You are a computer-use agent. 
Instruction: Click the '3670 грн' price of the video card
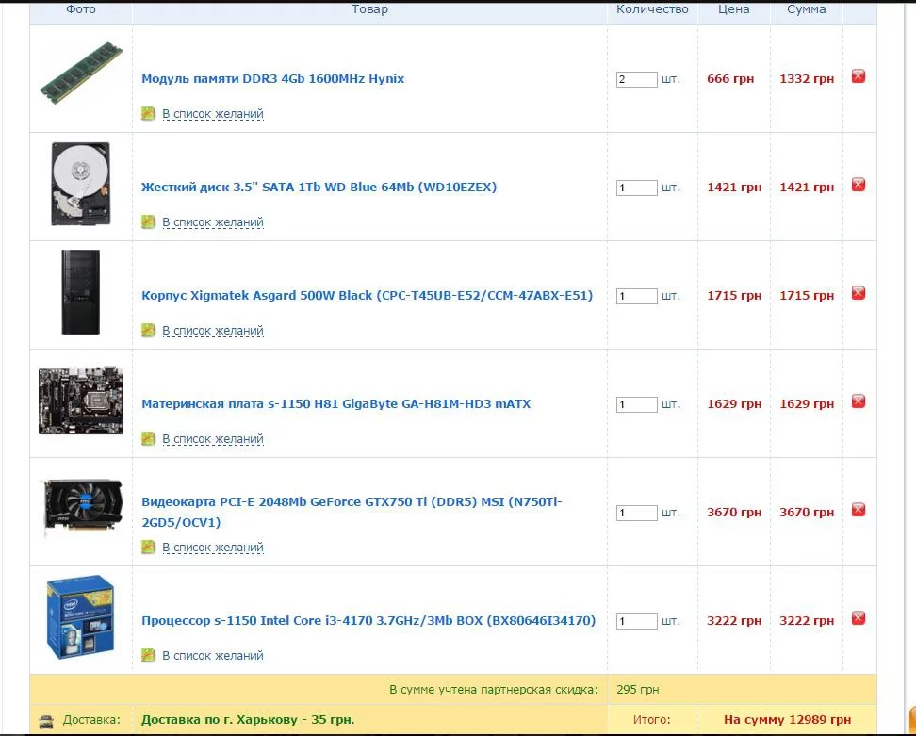click(734, 513)
